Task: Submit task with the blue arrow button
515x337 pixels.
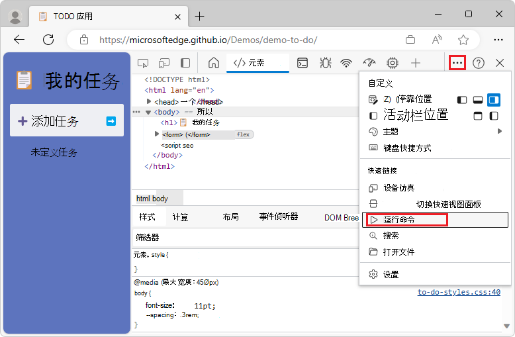Action: [111, 121]
